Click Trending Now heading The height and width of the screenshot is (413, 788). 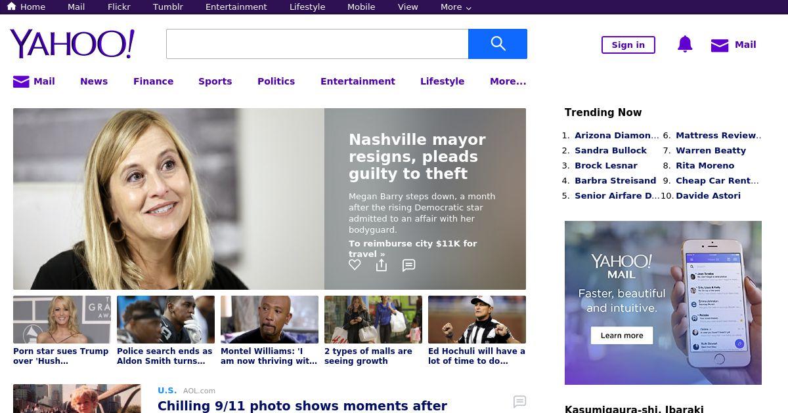click(603, 113)
